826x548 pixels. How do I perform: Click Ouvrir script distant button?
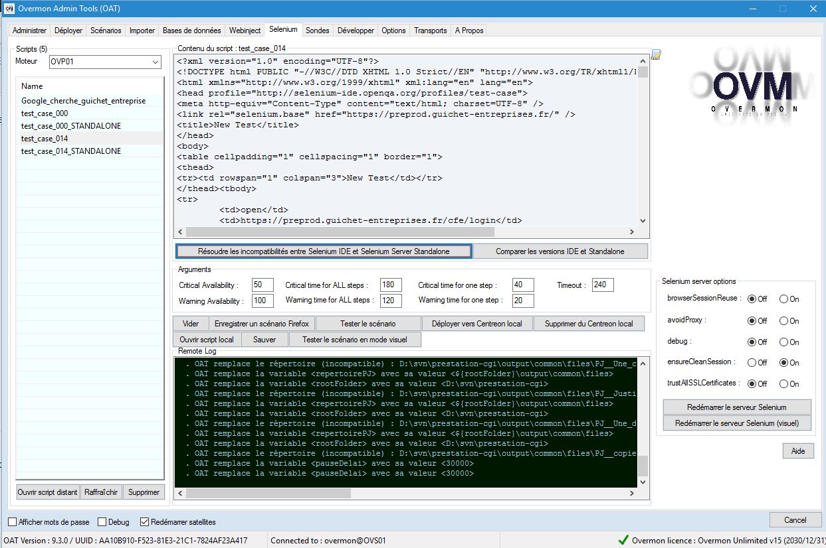tap(47, 492)
